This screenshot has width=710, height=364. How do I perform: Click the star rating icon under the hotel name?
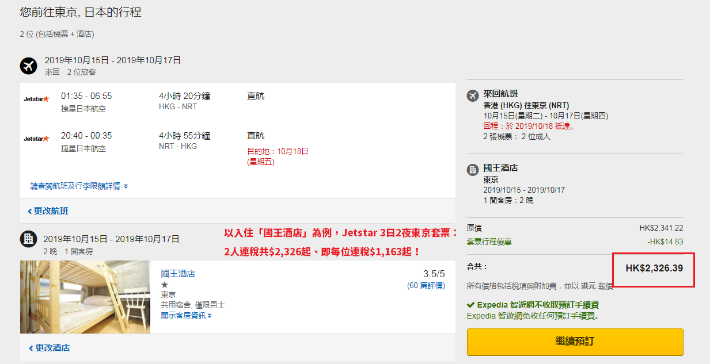tap(164, 285)
